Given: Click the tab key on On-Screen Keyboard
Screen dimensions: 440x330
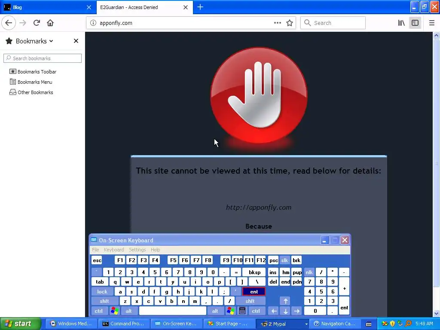Looking at the screenshot, I should pos(100,282).
